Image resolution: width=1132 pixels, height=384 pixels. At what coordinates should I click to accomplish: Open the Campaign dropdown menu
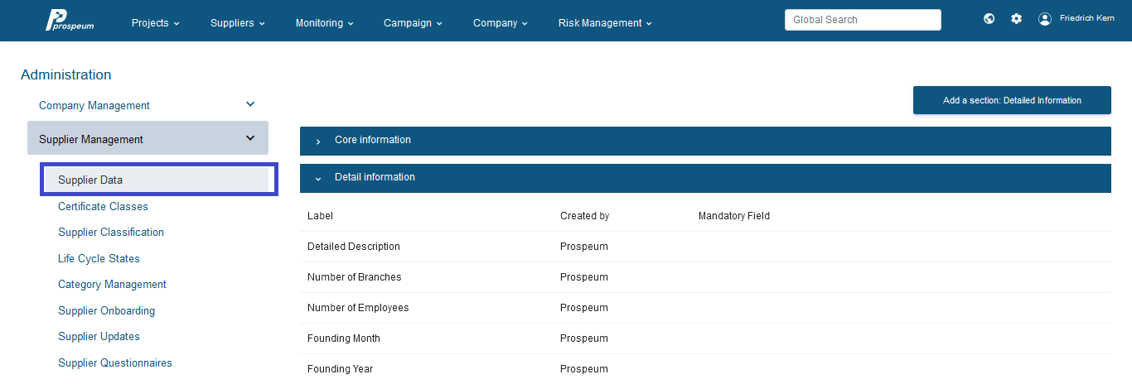pos(414,23)
